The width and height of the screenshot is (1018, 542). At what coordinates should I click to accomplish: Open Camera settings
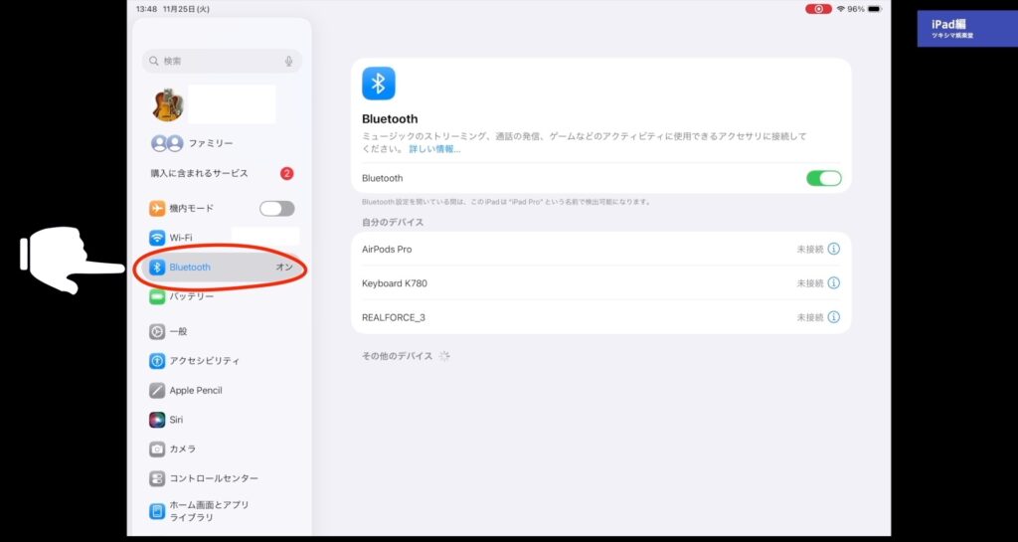pyautogui.click(x=182, y=450)
